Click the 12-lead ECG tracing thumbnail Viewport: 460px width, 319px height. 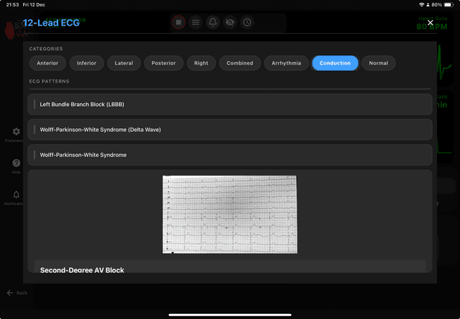(x=230, y=214)
